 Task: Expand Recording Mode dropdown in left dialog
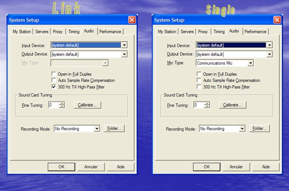click(97, 129)
